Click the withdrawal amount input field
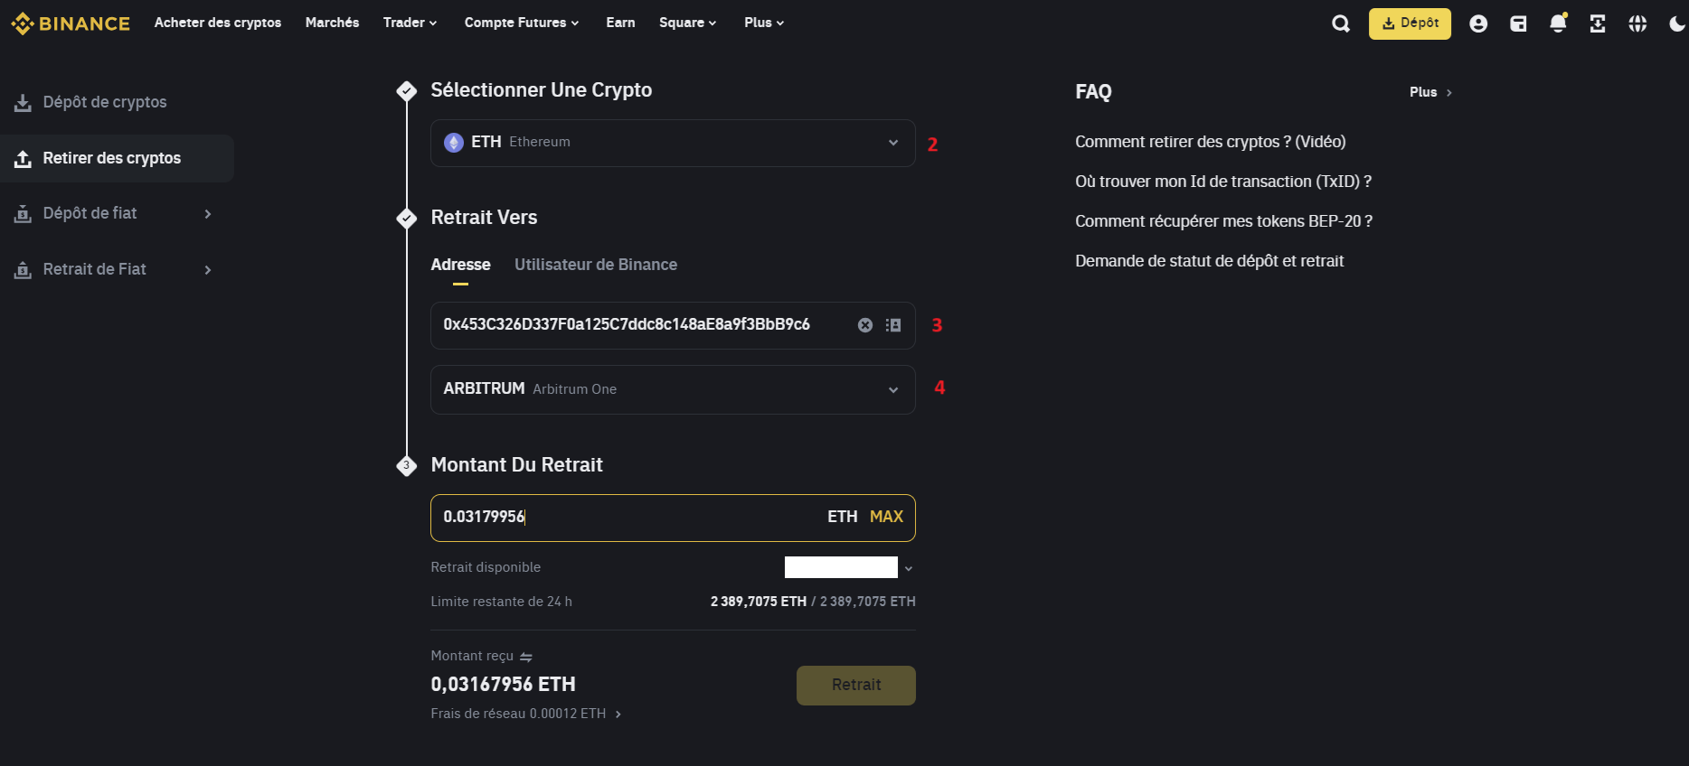The width and height of the screenshot is (1689, 766). [x=624, y=517]
